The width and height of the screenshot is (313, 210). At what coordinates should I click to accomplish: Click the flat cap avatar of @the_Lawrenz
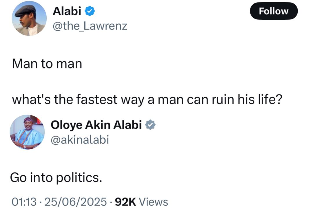29,18
